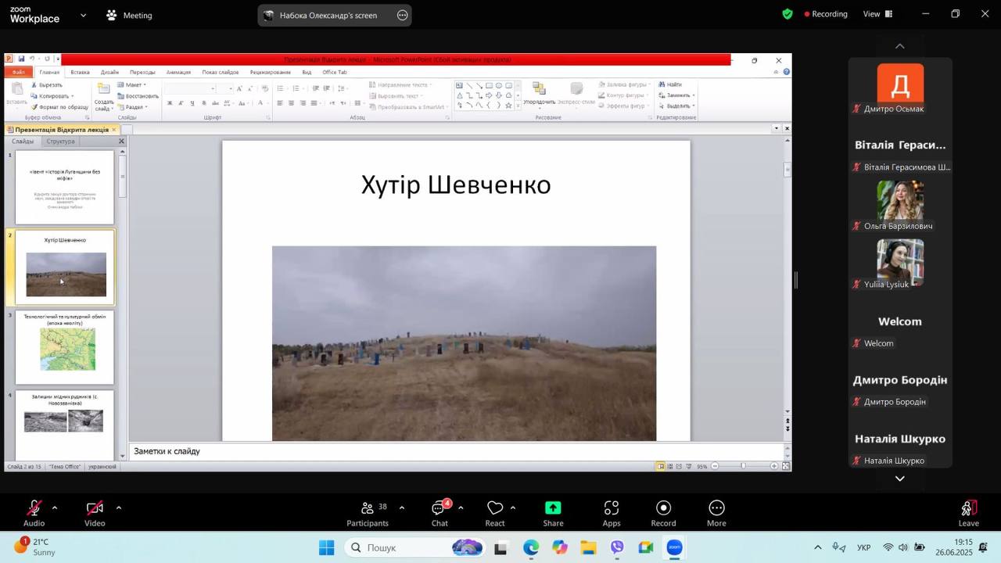Turn on camera with Video button
Screen dimensions: 1001x563
pos(95,513)
